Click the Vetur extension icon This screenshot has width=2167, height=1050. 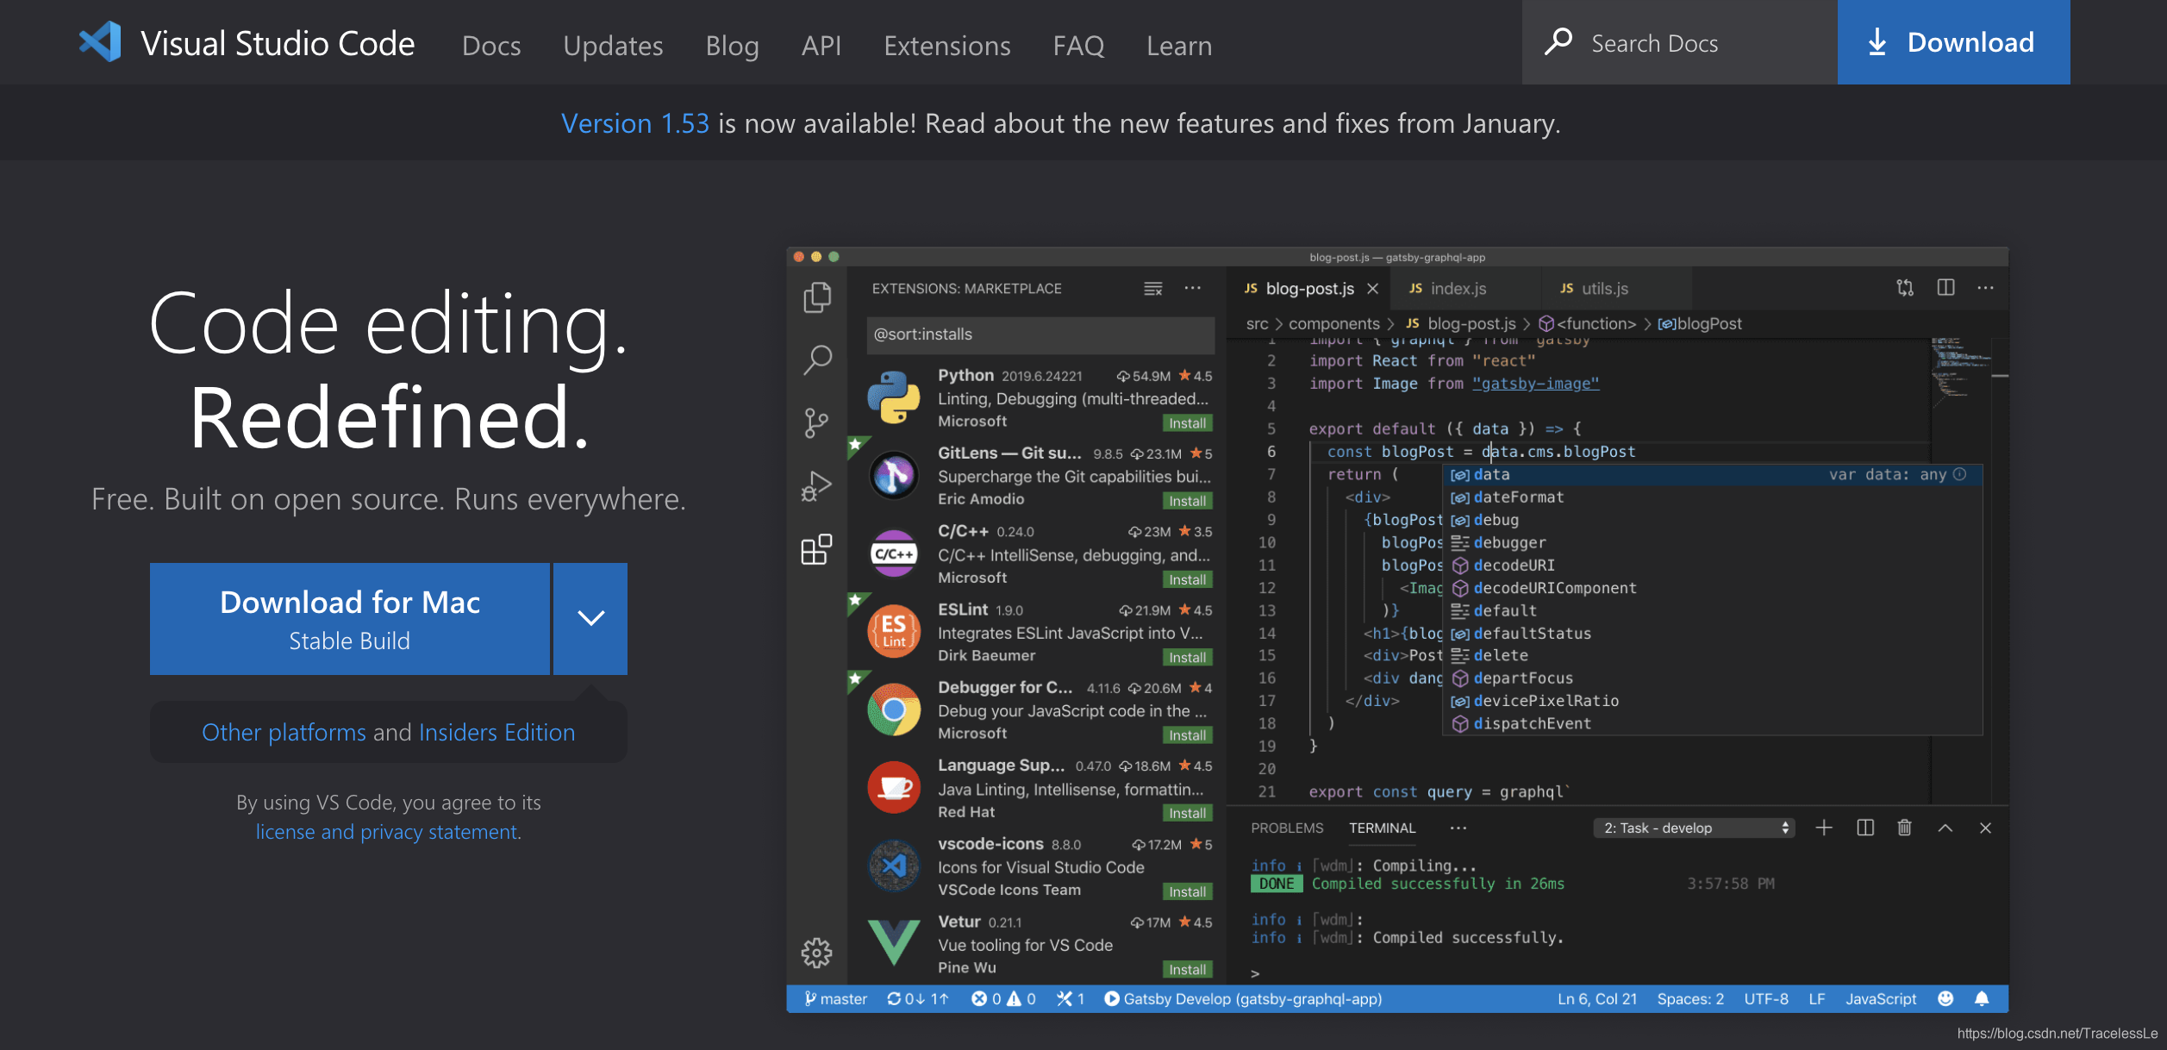(894, 942)
